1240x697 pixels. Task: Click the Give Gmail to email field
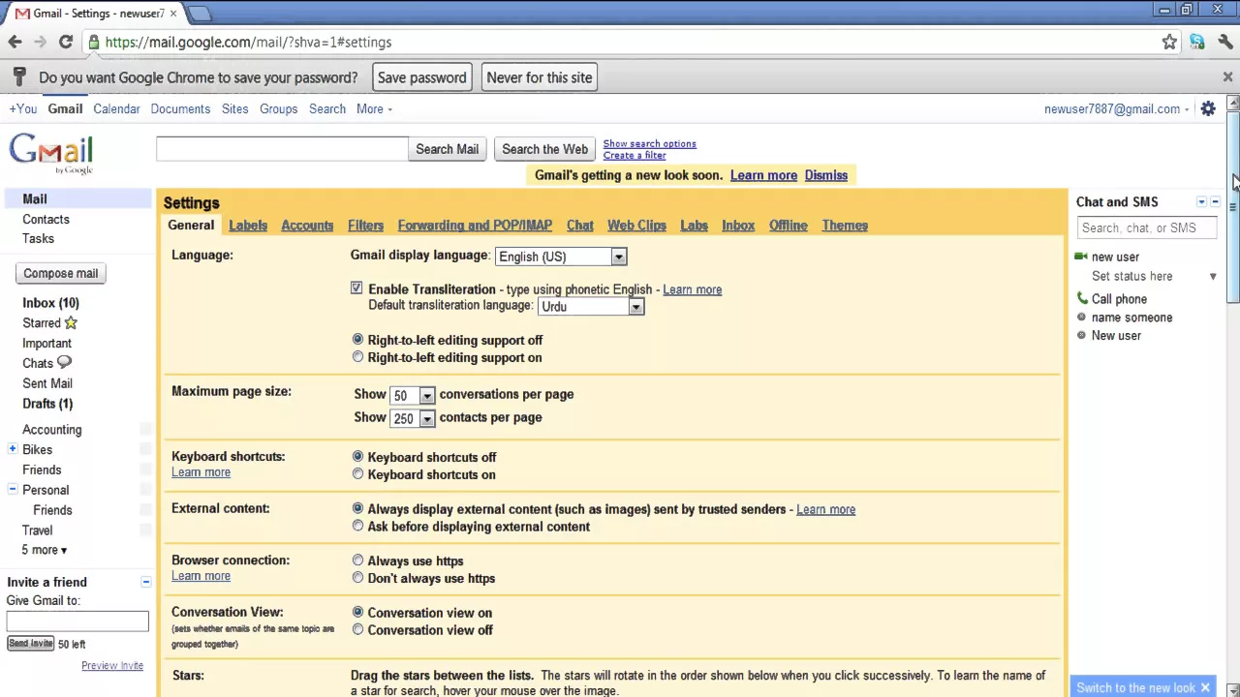point(77,621)
